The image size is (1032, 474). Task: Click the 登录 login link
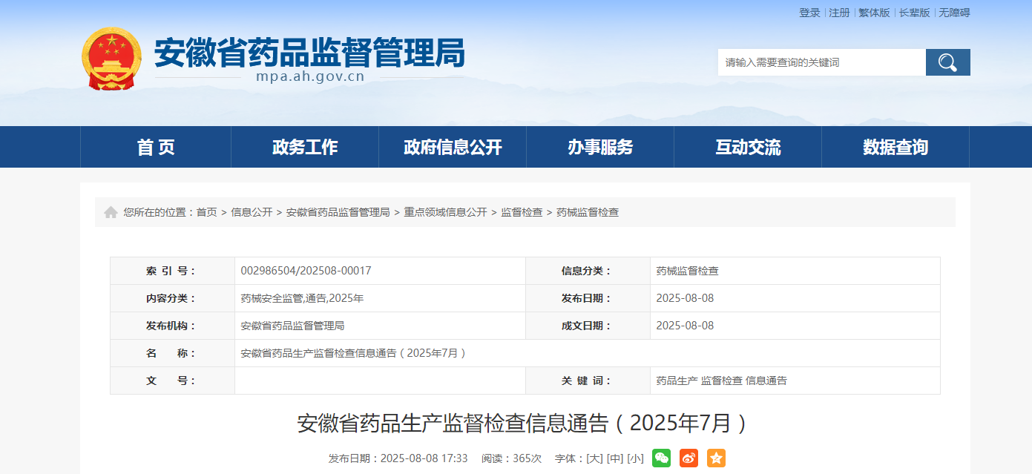pyautogui.click(x=809, y=13)
